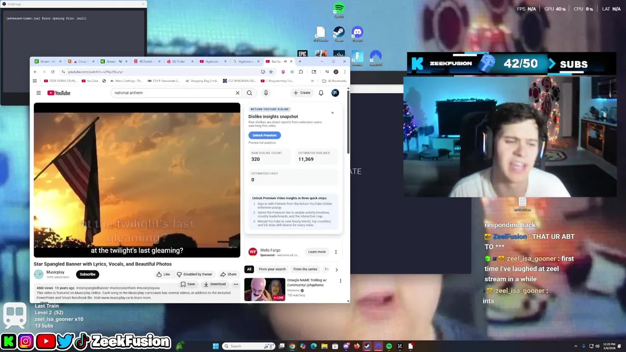Bookmark this page with the star icon
The height and width of the screenshot is (352, 626).
pos(271,72)
